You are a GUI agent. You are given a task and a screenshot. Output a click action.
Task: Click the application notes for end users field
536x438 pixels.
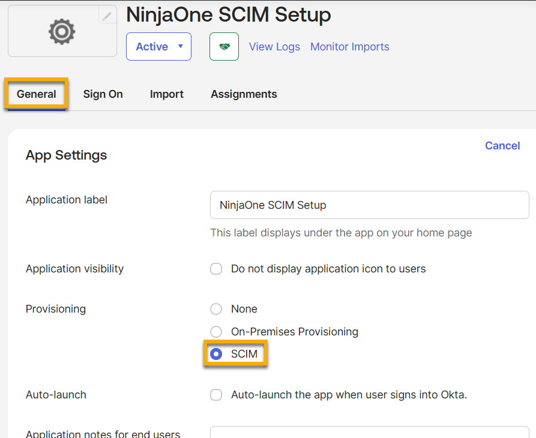pos(369,433)
